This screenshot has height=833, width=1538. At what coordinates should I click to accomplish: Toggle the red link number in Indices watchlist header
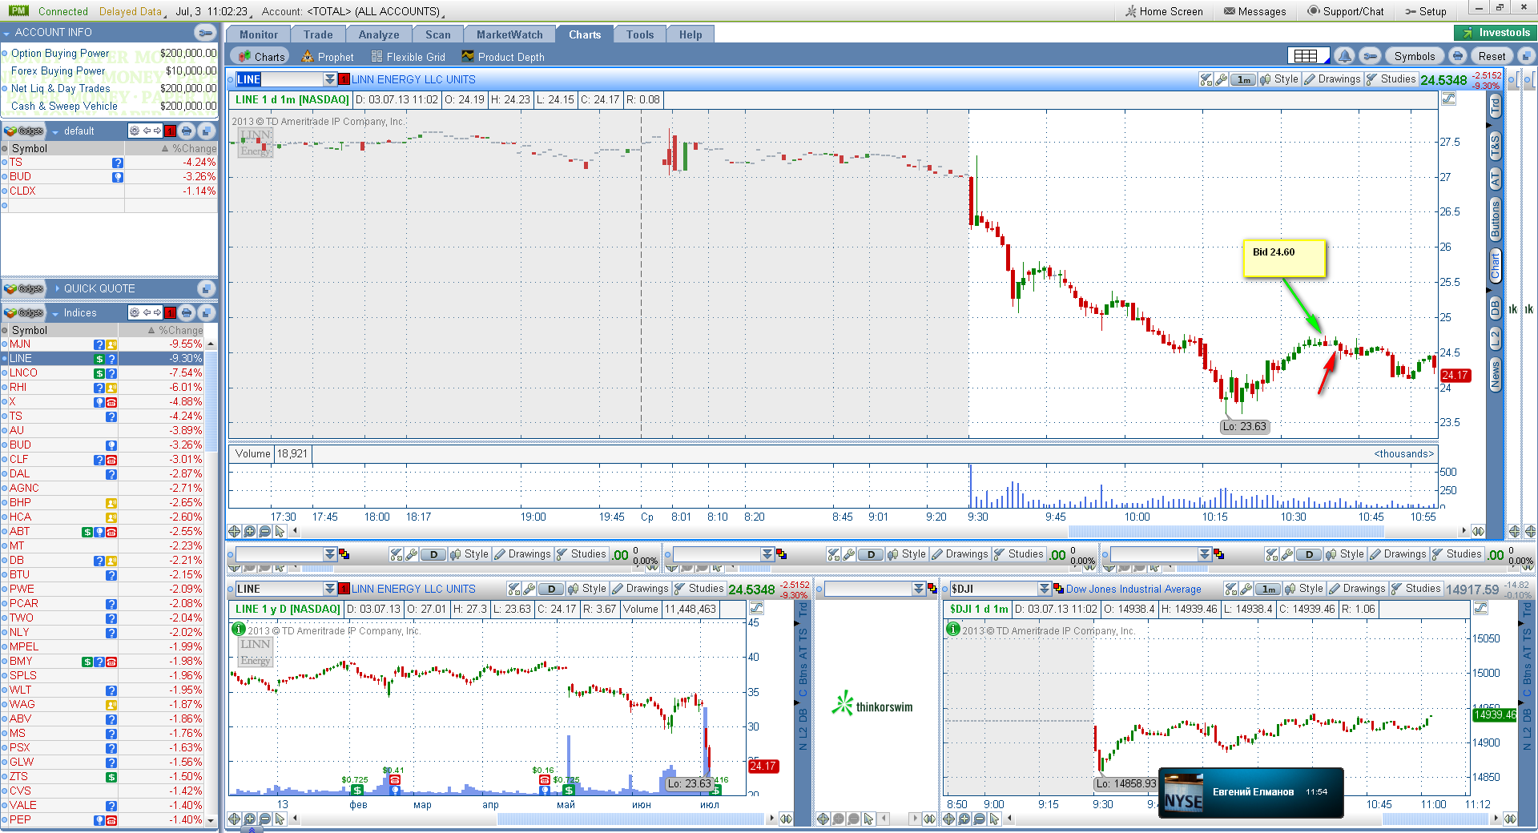point(170,313)
